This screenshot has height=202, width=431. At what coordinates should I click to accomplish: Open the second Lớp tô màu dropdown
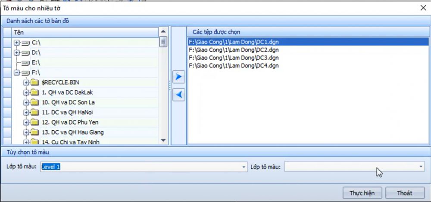tap(421, 167)
